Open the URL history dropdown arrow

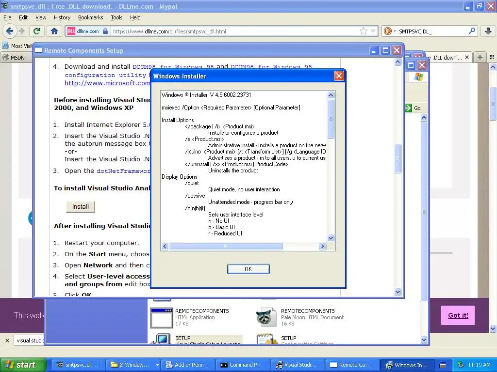[x=373, y=31]
